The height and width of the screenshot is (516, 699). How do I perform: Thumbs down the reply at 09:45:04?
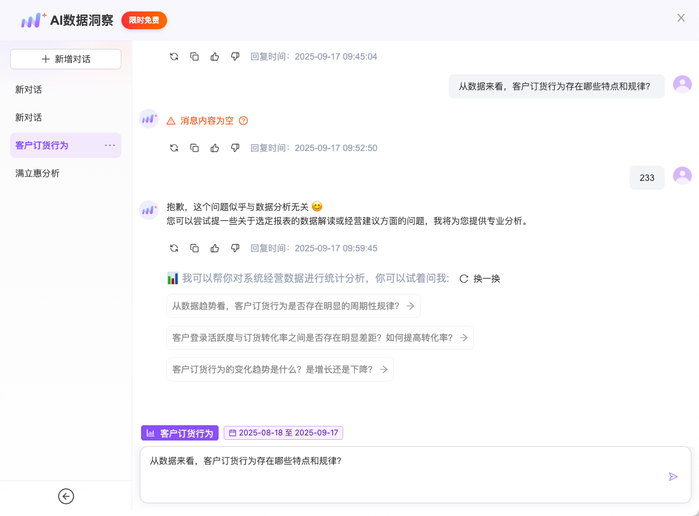click(x=235, y=56)
